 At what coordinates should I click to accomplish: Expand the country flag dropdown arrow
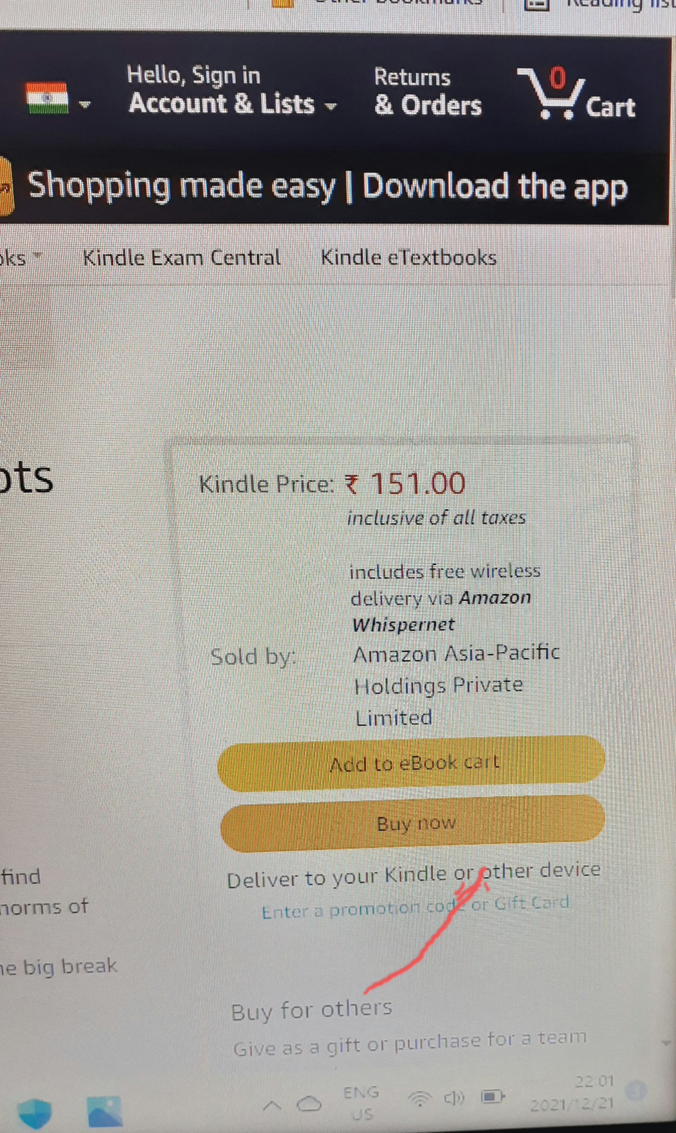point(85,104)
